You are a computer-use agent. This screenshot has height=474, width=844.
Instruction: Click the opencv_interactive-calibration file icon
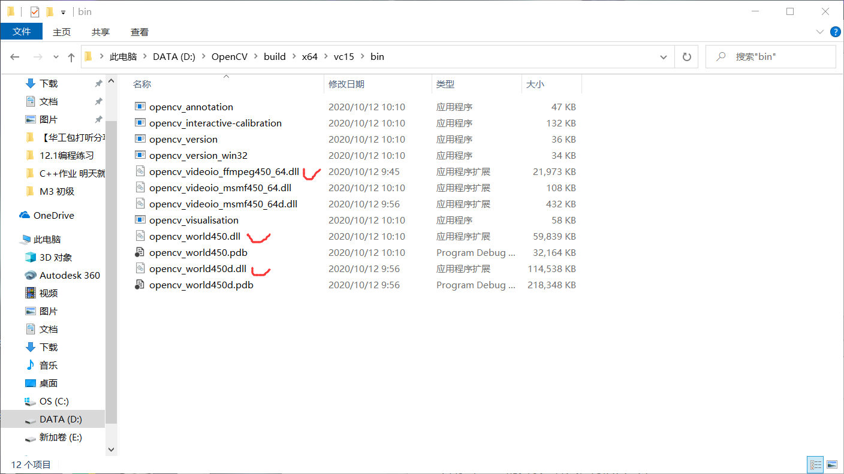140,123
